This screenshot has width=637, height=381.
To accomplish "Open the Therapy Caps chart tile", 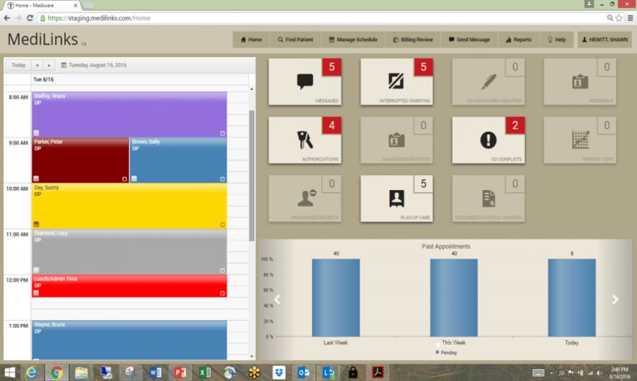I will click(x=580, y=140).
